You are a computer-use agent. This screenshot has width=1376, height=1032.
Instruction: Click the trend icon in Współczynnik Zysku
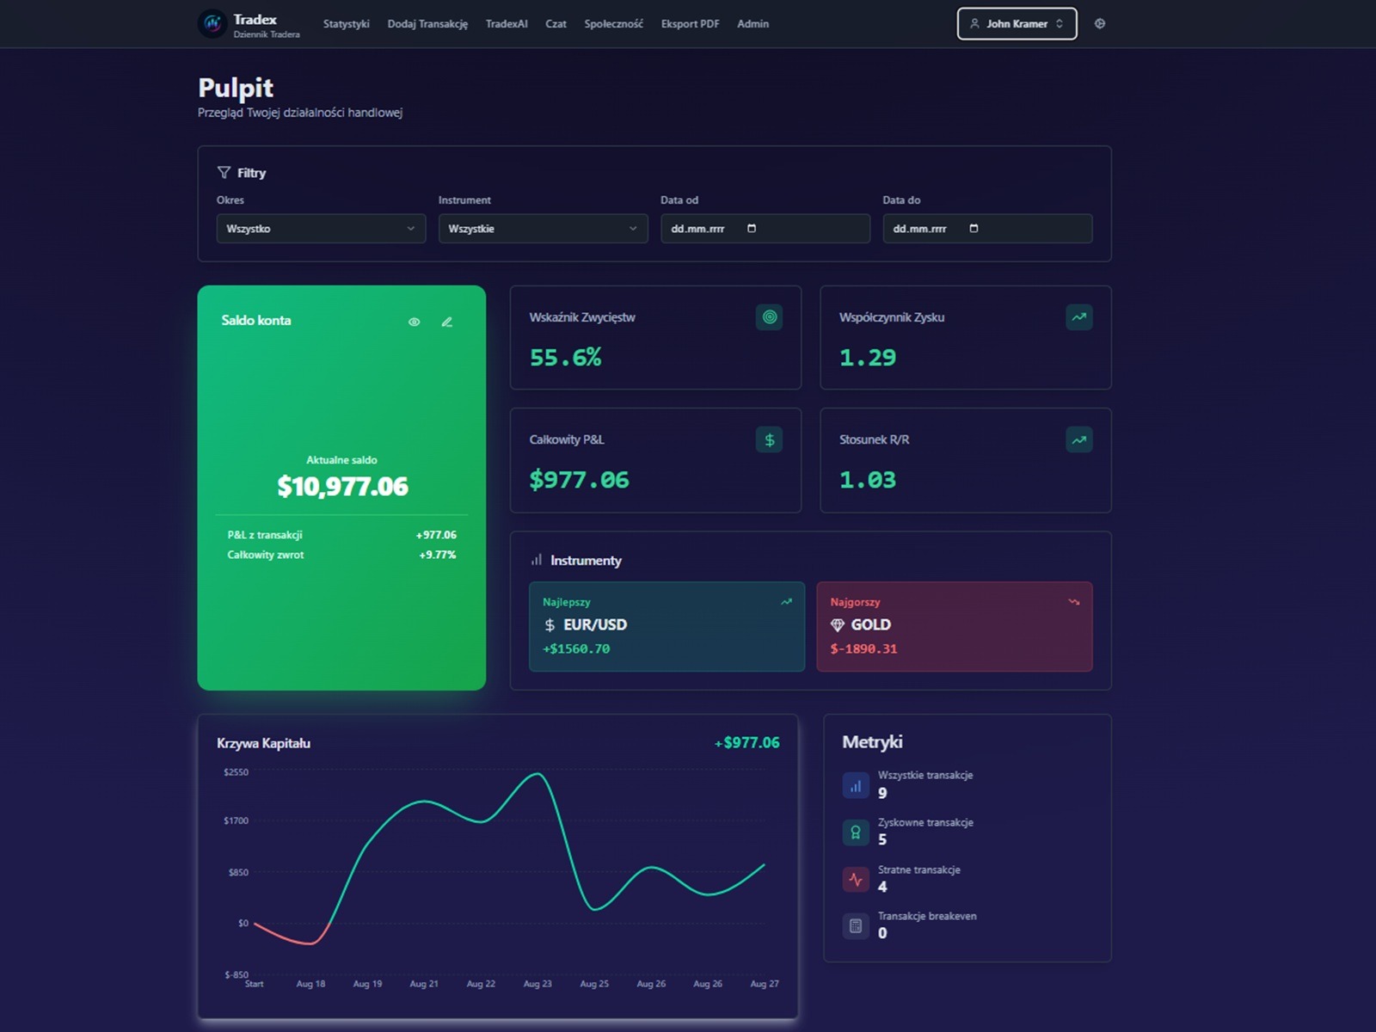pyautogui.click(x=1078, y=317)
